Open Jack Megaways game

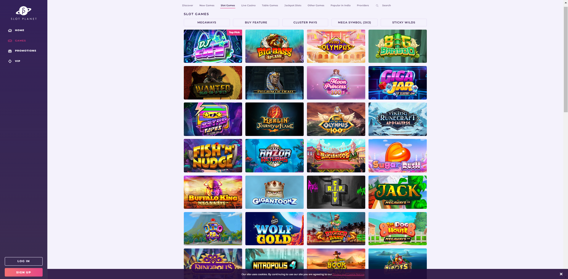pos(398,192)
